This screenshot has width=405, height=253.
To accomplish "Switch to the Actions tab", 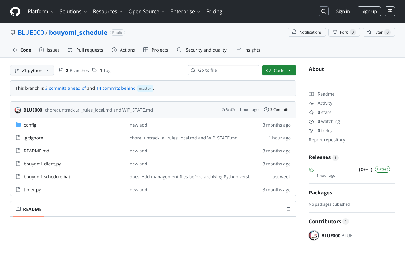I will [x=123, y=50].
